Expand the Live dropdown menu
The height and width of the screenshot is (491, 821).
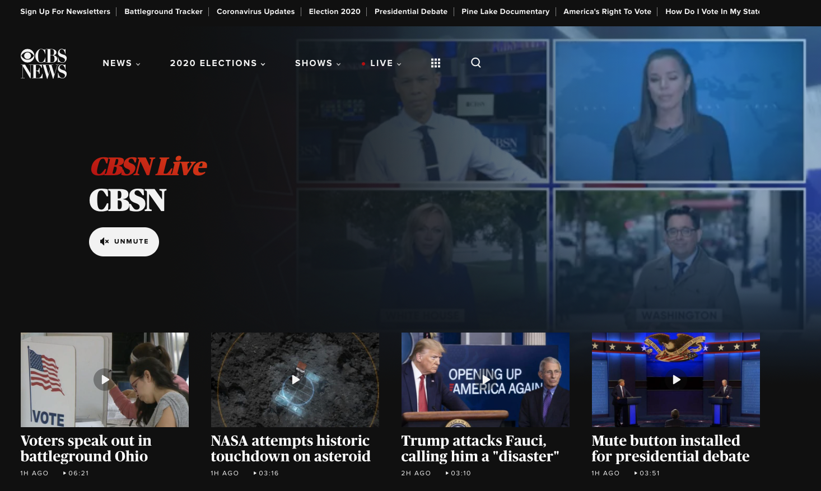pyautogui.click(x=382, y=63)
